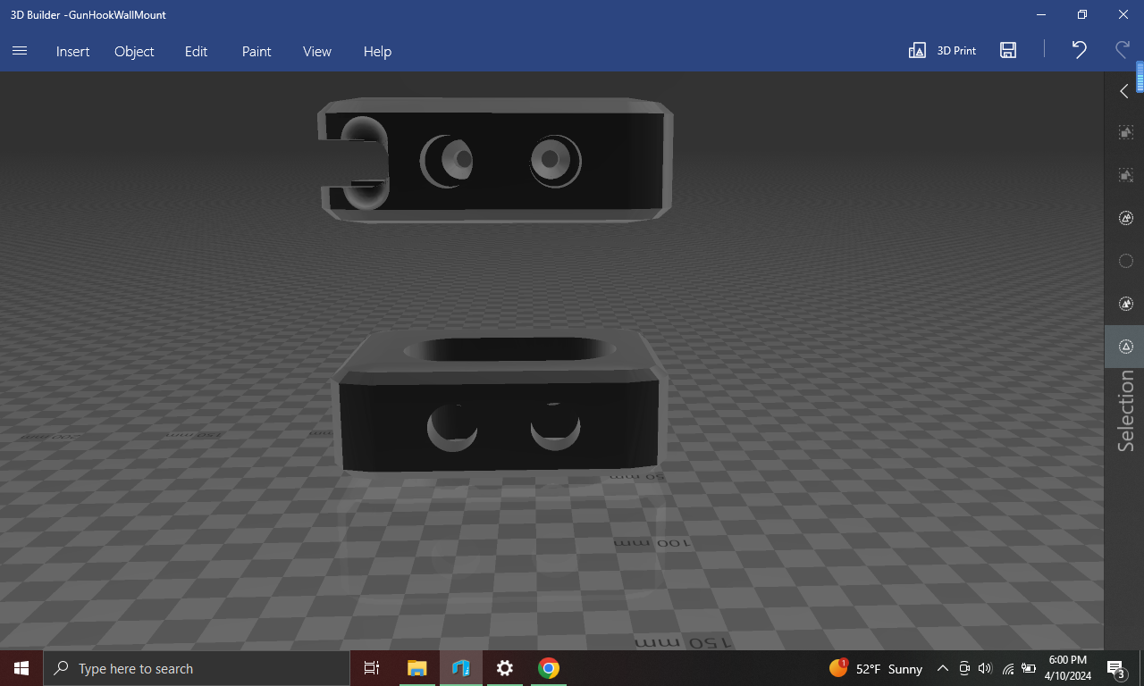1144x686 pixels.
Task: Undo the last action
Action: pyautogui.click(x=1079, y=51)
